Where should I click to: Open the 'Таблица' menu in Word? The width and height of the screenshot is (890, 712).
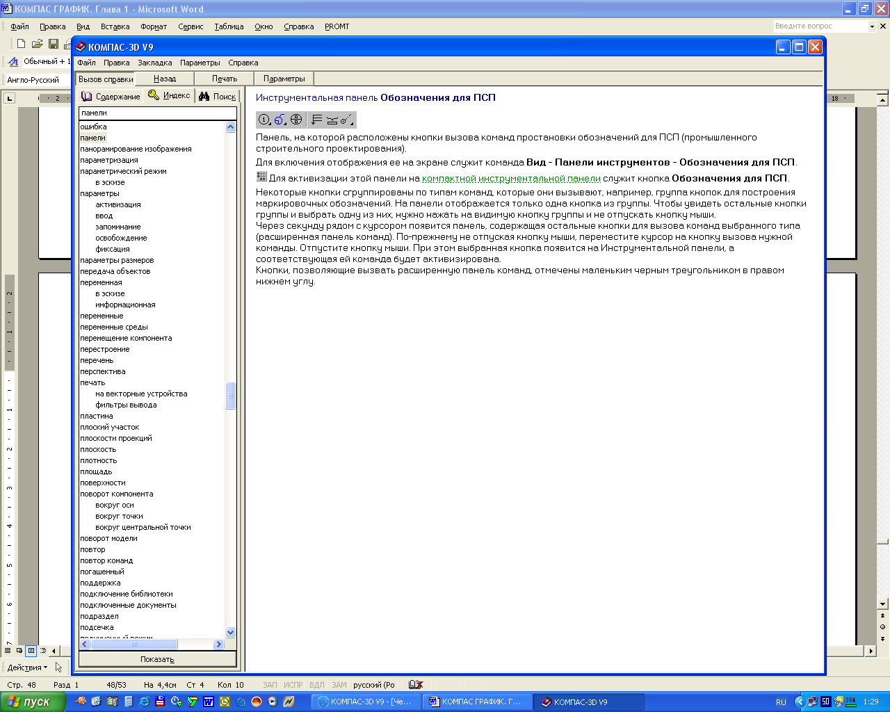pyautogui.click(x=229, y=26)
